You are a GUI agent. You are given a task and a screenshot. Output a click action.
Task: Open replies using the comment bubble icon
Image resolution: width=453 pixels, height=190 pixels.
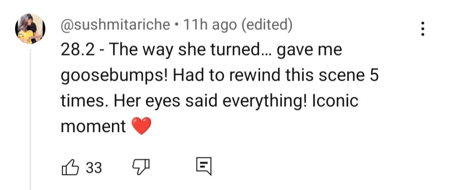coord(204,167)
